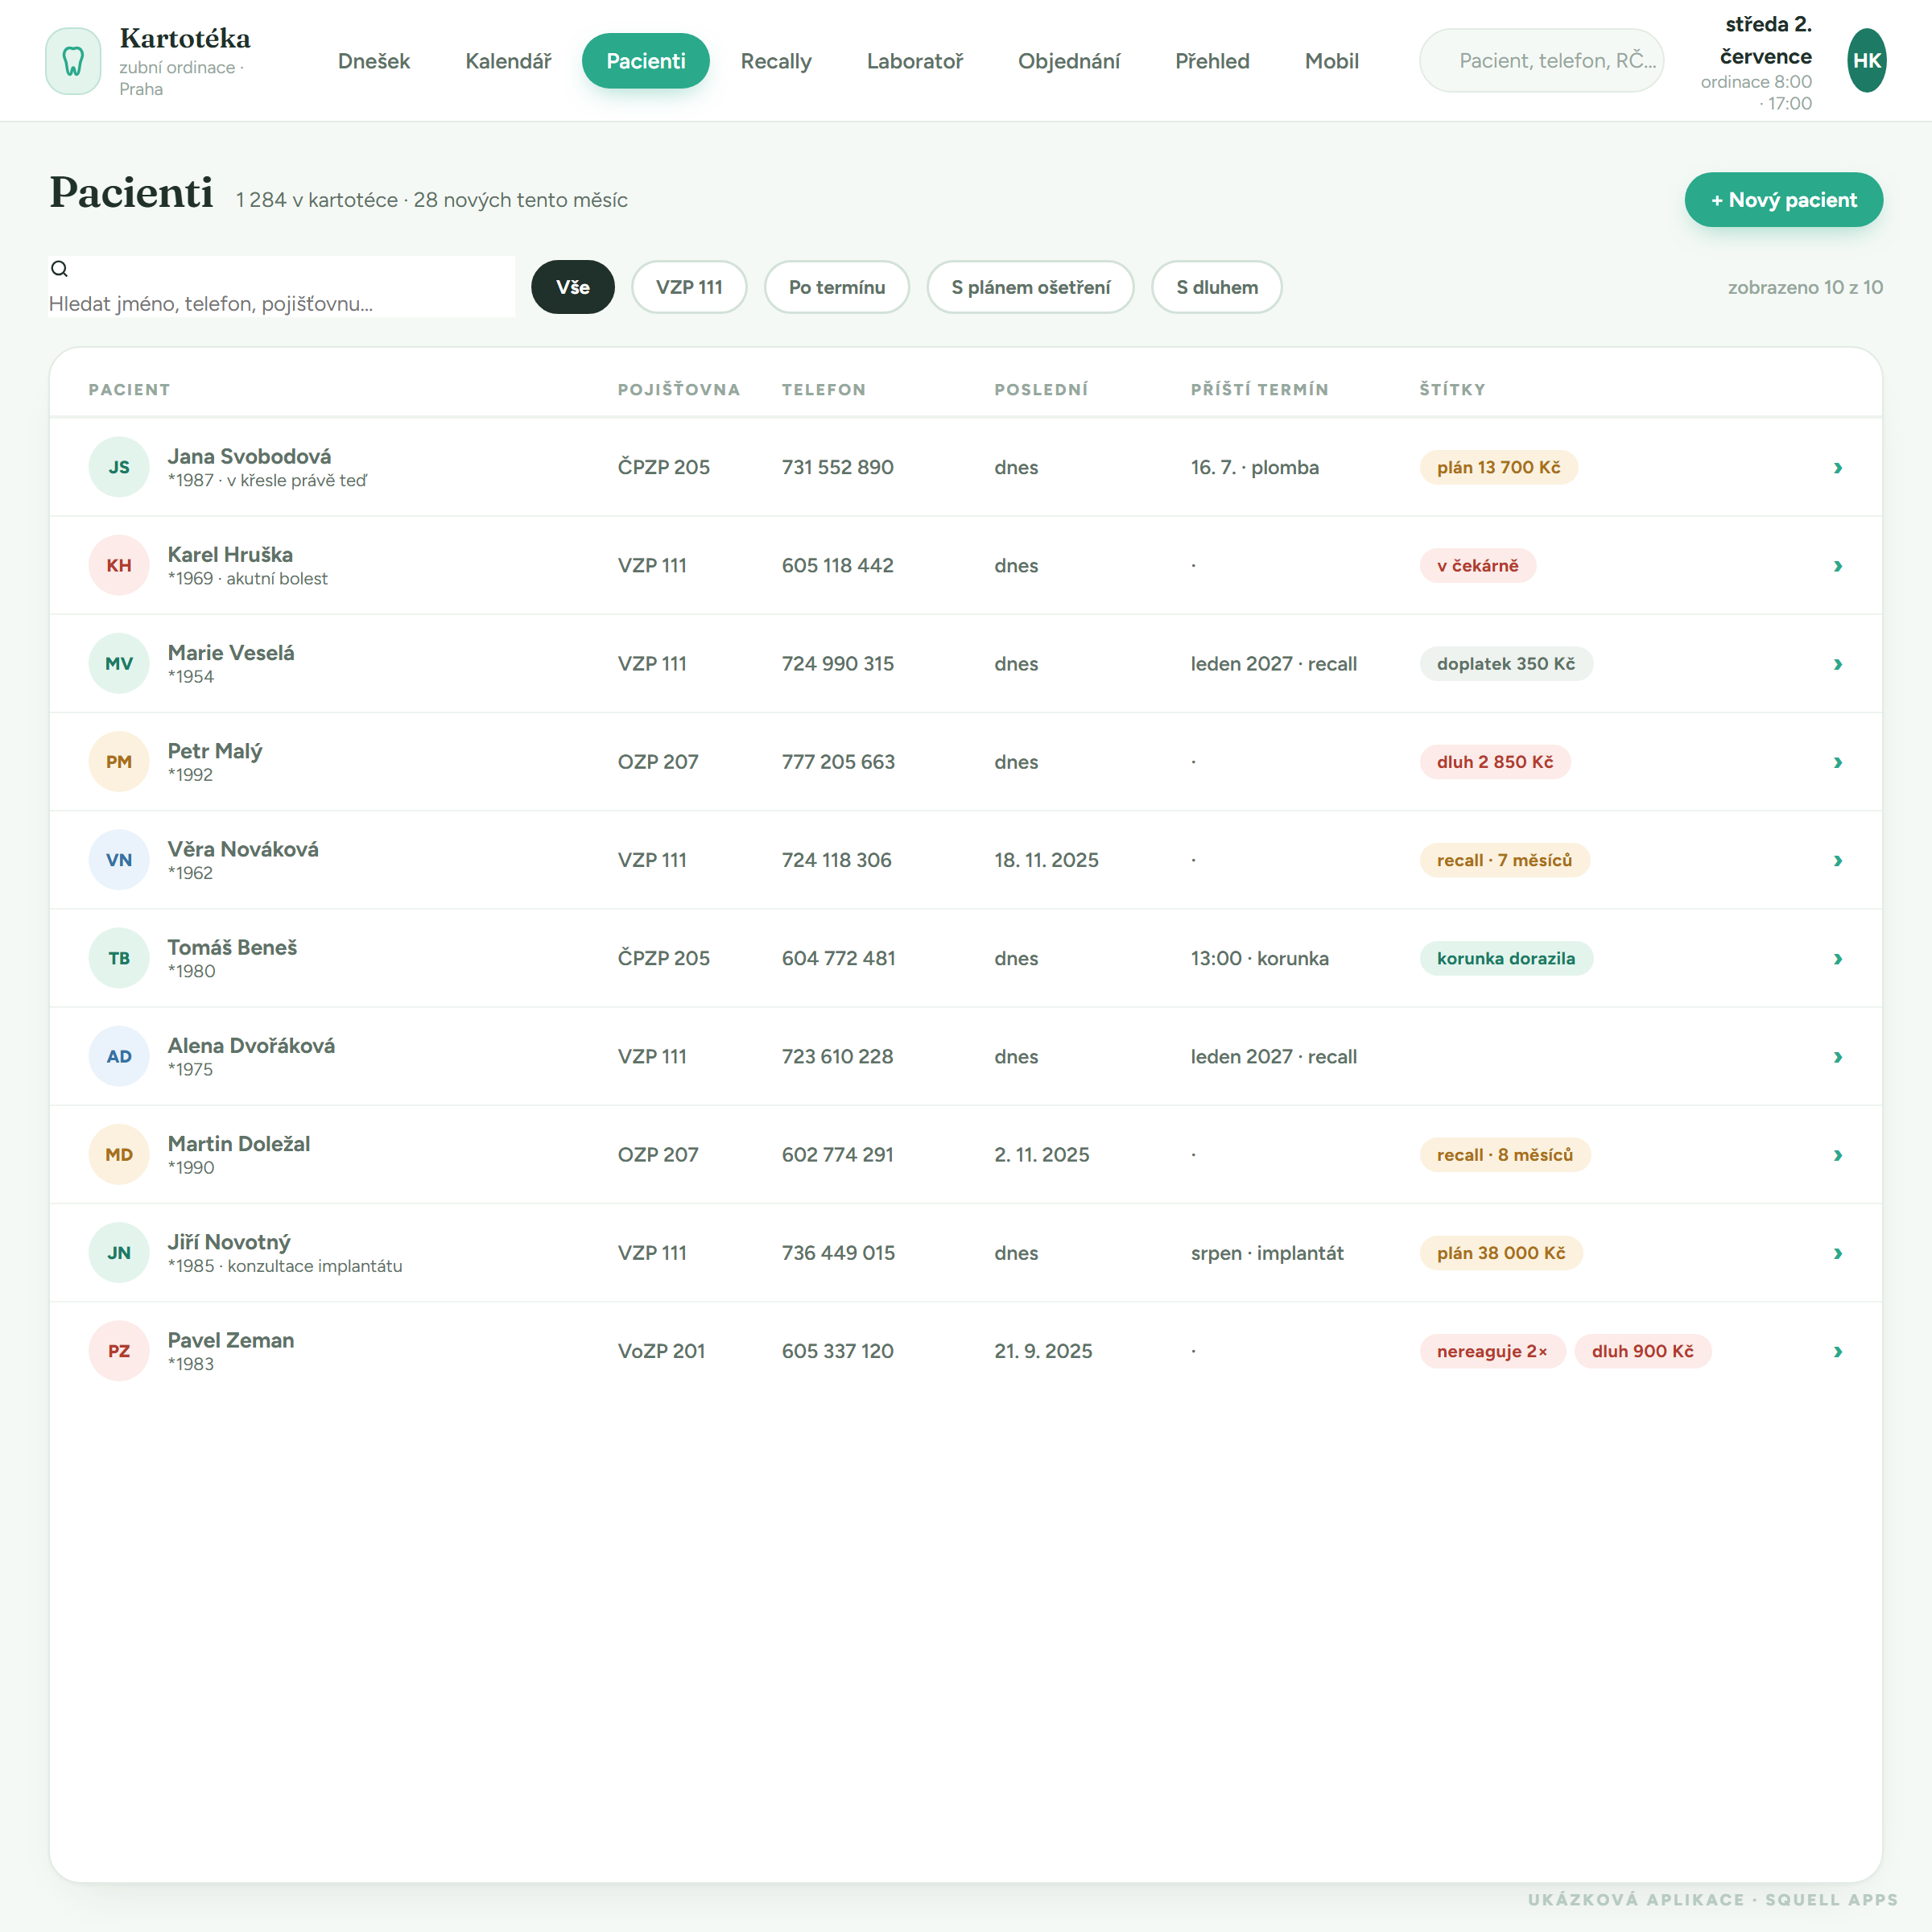Click the TB avatar of Tomáš Beneš
The image size is (1932, 1932).
(119, 958)
